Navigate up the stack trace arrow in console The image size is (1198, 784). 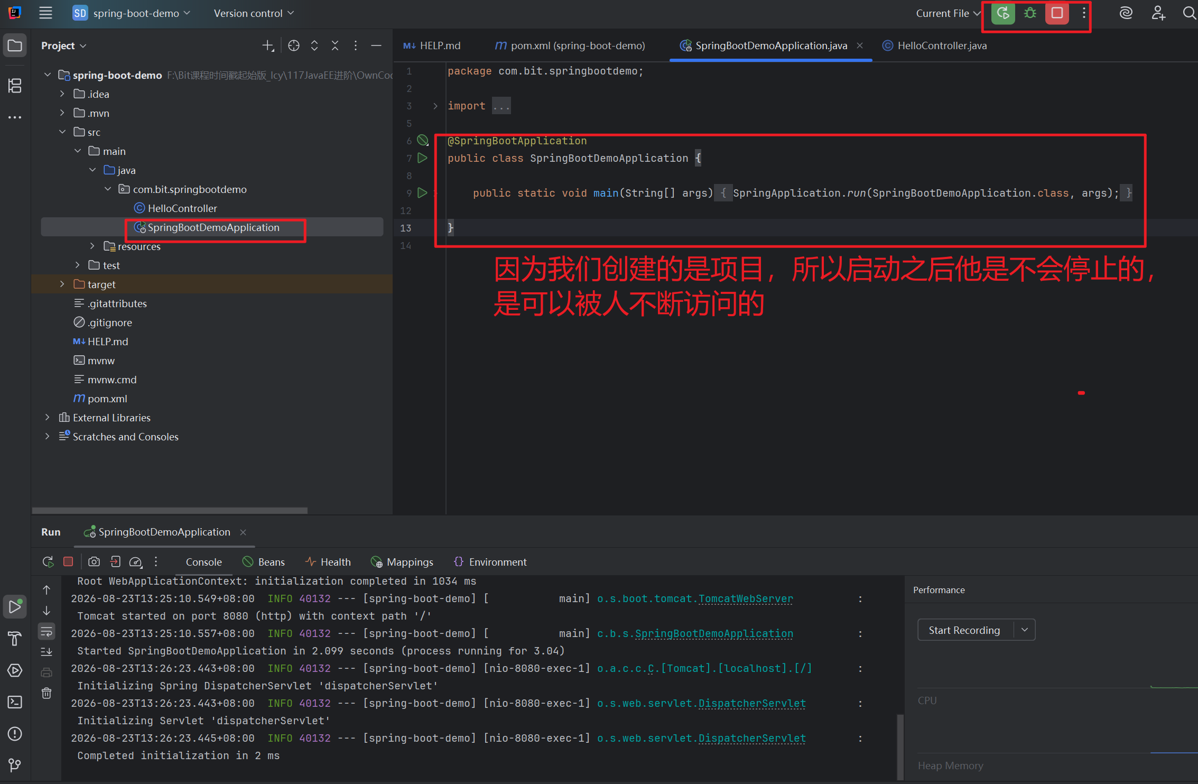pyautogui.click(x=47, y=590)
